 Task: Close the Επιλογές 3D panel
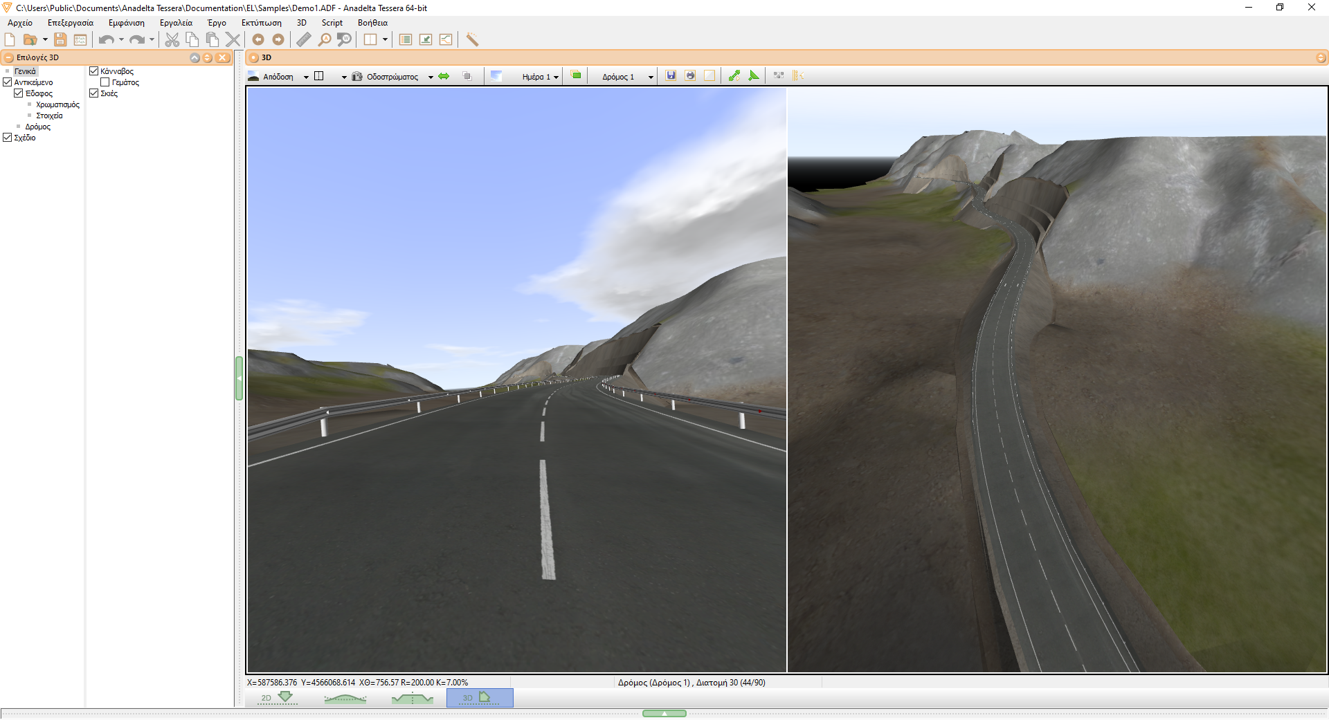click(222, 57)
